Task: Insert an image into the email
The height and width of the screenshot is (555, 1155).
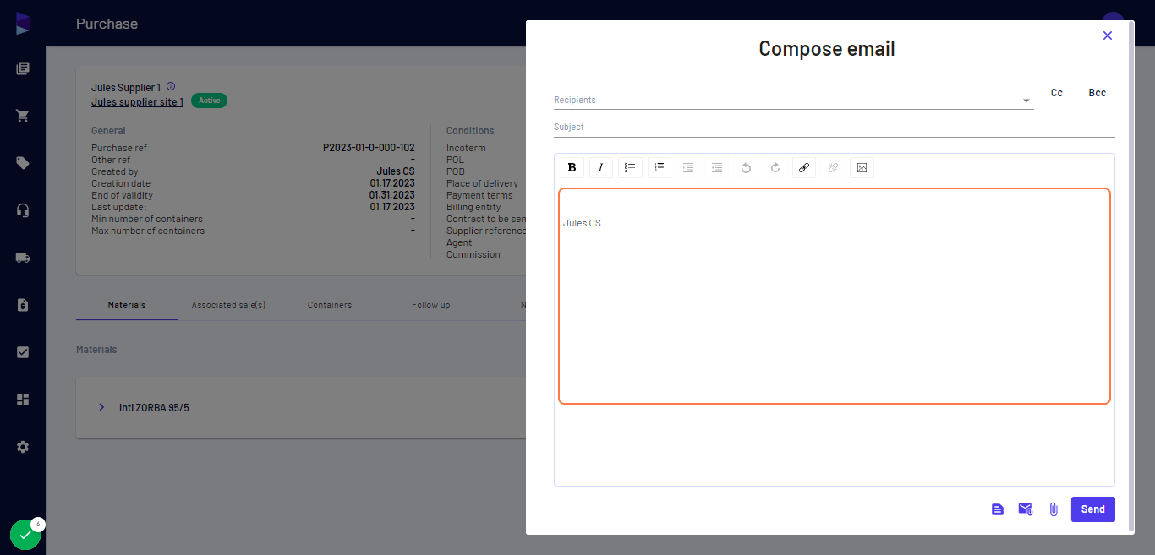Action: tap(862, 167)
